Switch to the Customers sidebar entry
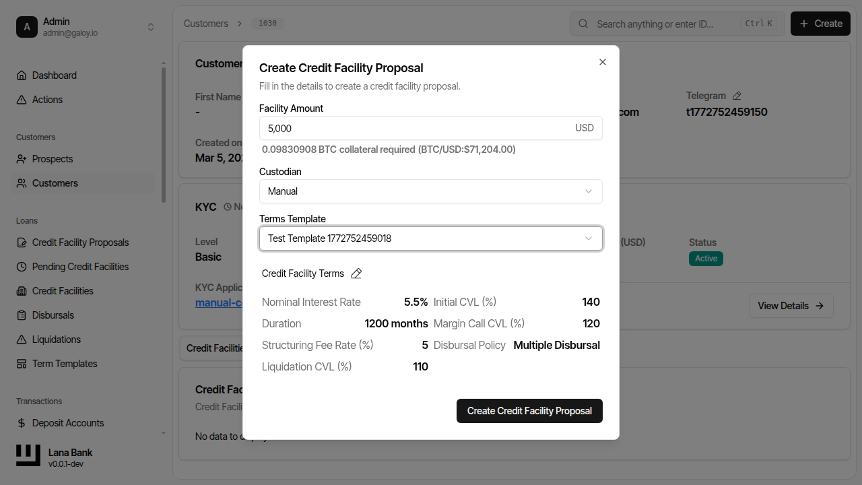This screenshot has height=485, width=862. (54, 183)
